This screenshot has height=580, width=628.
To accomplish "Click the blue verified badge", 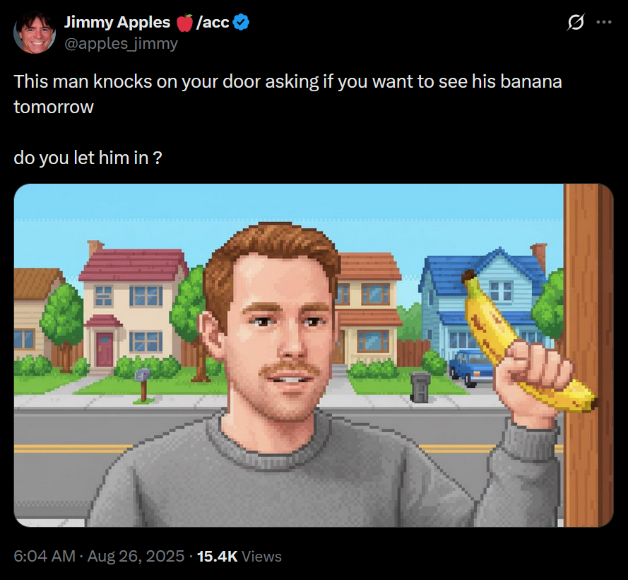I will tap(241, 22).
